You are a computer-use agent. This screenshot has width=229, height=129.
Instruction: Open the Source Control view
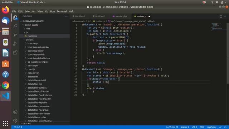15,35
